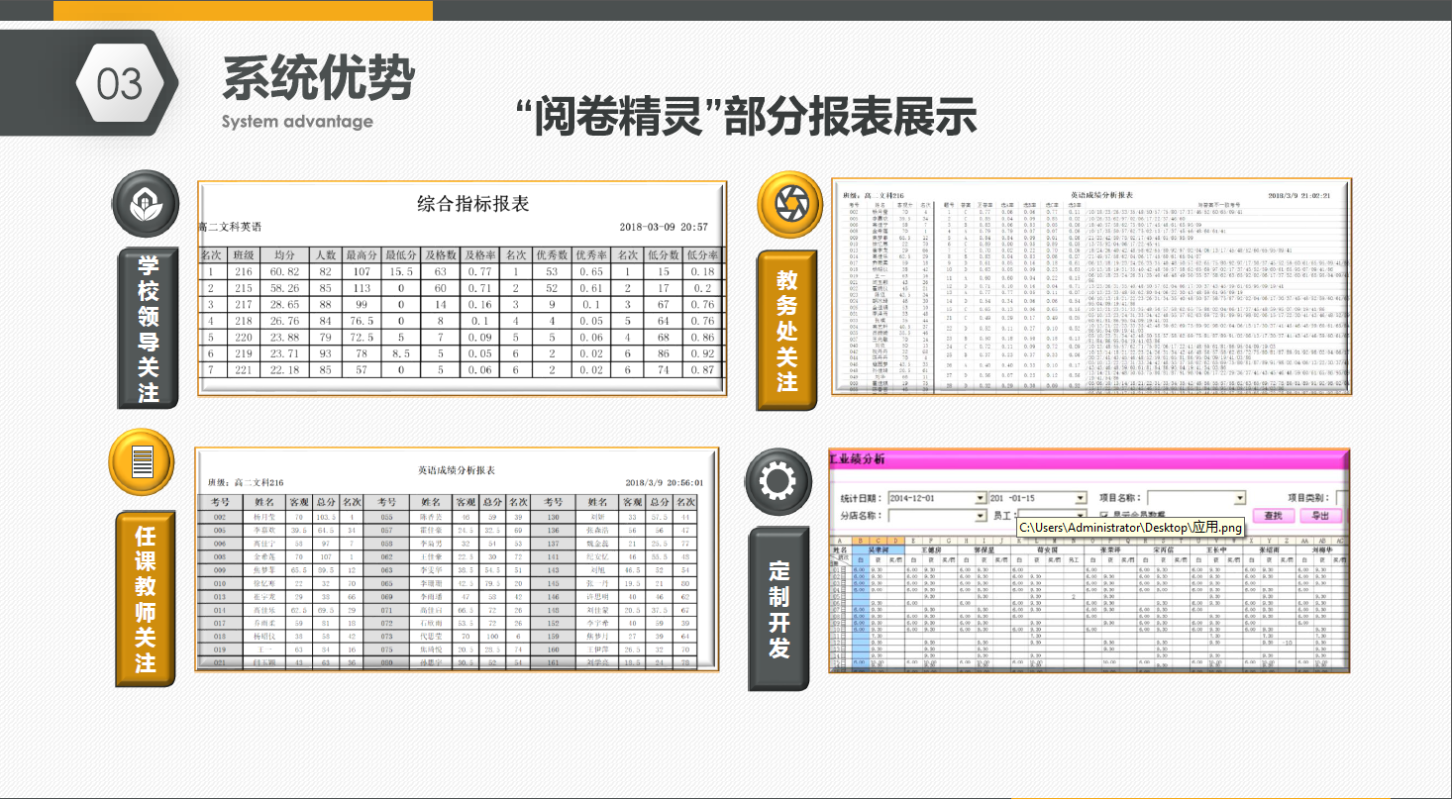Select the 学校领导关注 vertical label
This screenshot has width=1452, height=799.
click(148, 328)
